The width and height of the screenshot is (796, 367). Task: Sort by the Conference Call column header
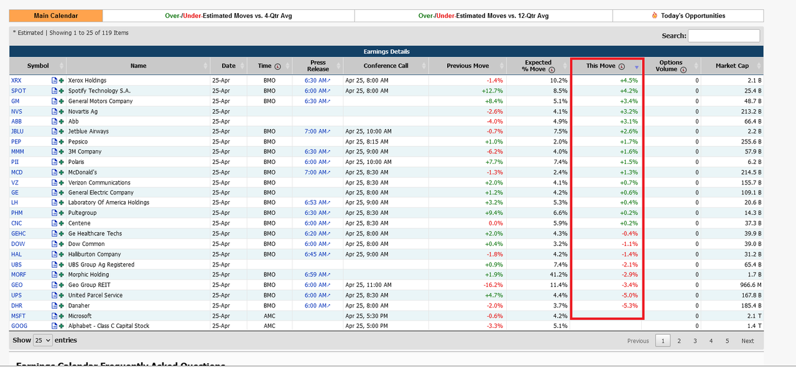click(x=386, y=66)
